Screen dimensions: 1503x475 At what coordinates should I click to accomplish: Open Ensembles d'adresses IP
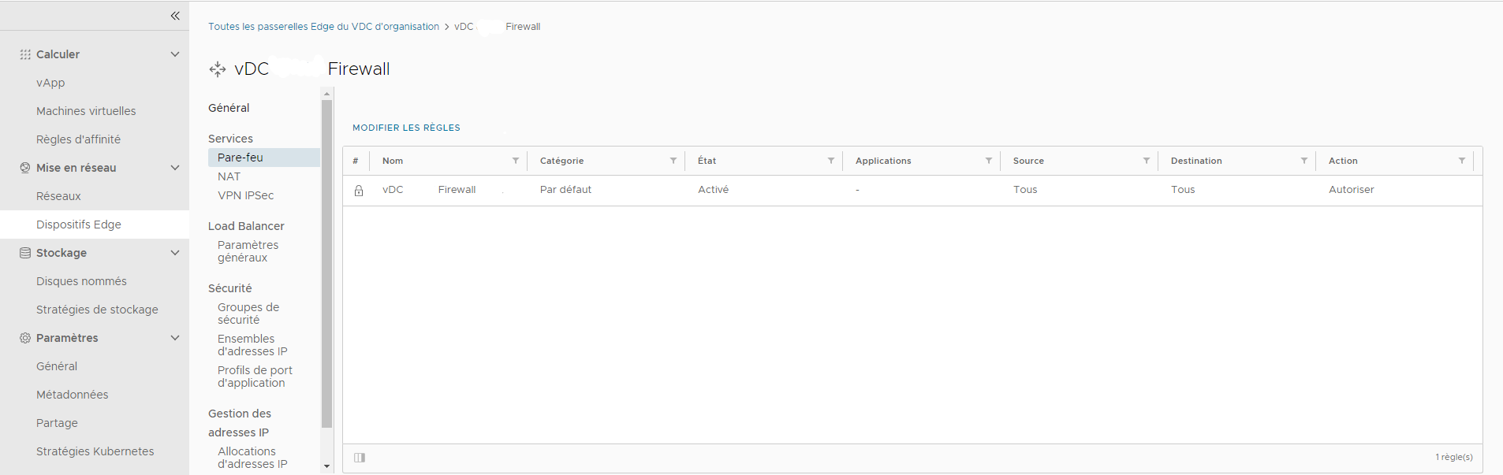252,345
